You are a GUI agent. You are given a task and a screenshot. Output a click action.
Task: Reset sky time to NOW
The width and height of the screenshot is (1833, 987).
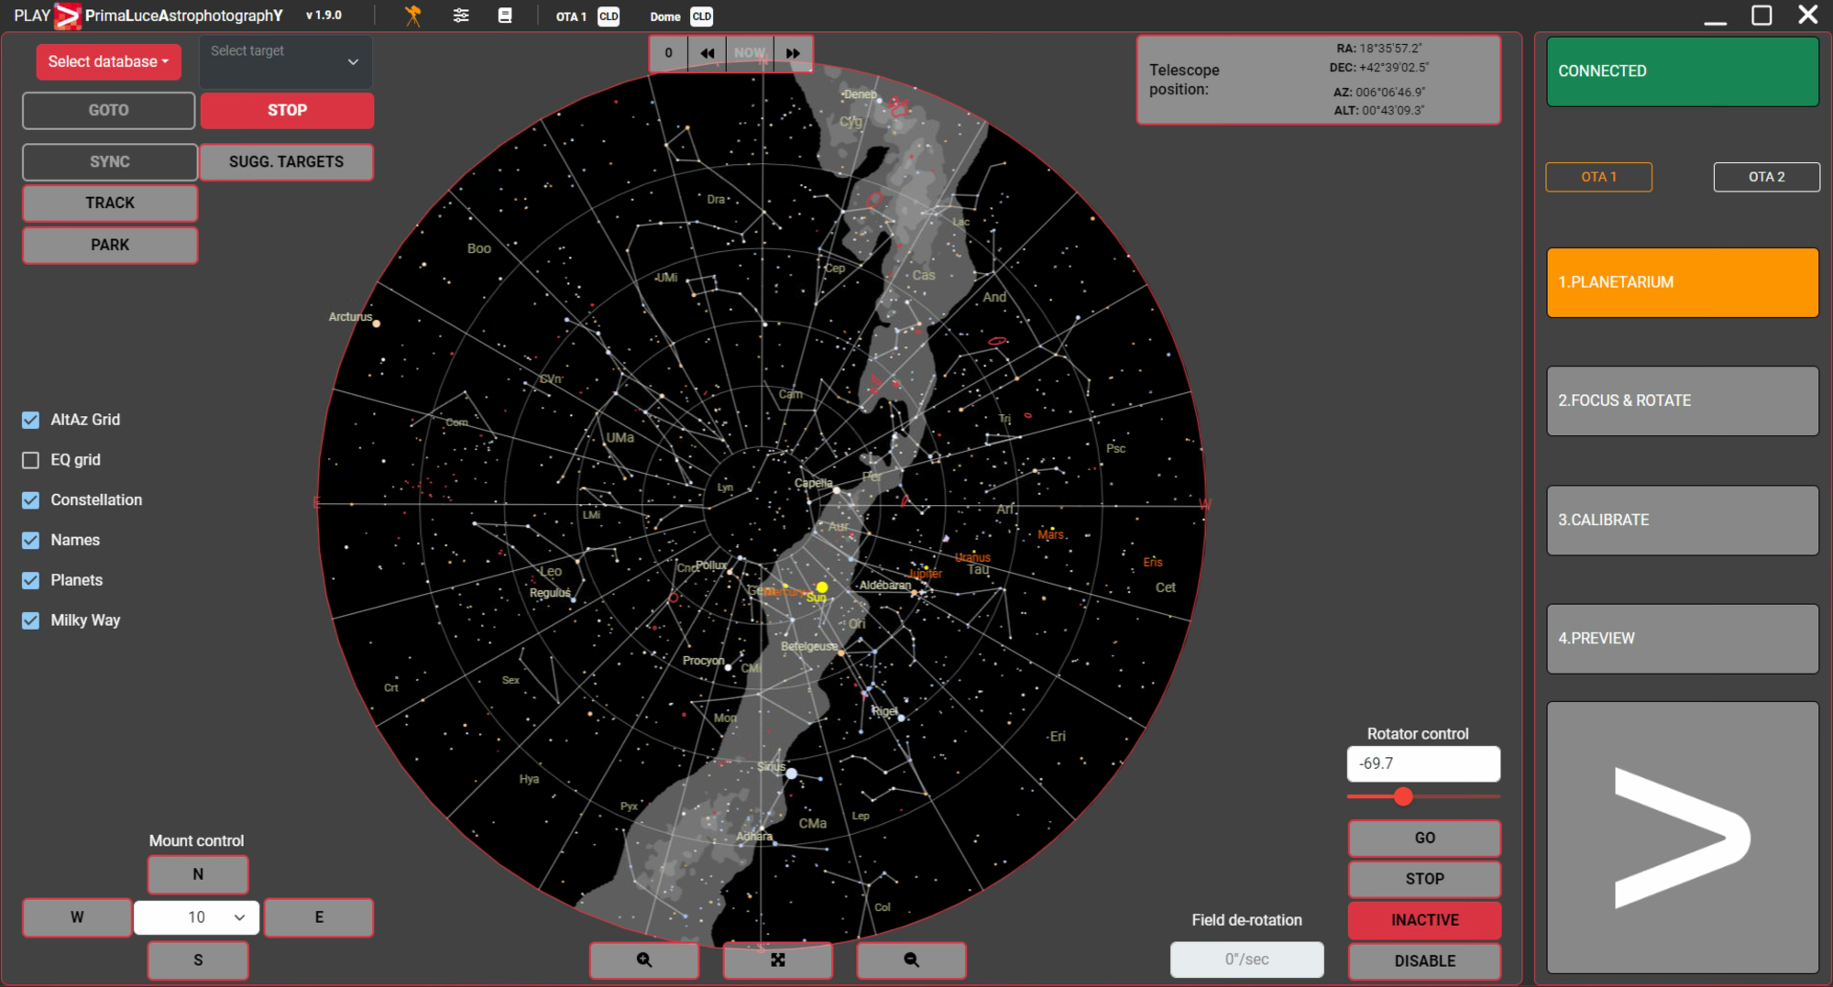750,53
